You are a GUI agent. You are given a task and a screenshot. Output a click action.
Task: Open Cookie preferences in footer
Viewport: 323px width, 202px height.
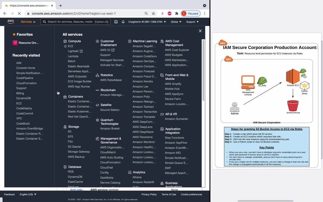pyautogui.click(x=192, y=194)
